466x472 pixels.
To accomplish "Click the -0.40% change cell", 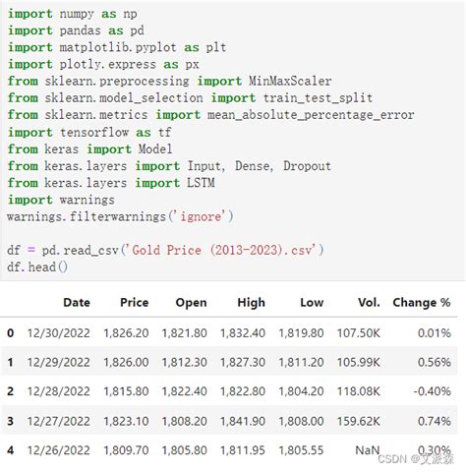I will pyautogui.click(x=432, y=391).
